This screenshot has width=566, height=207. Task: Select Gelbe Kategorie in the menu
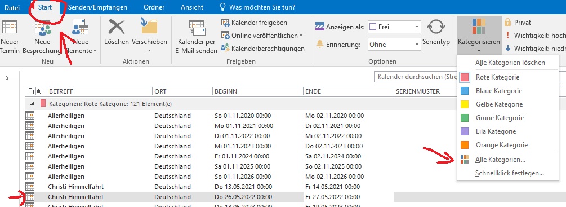click(508, 104)
